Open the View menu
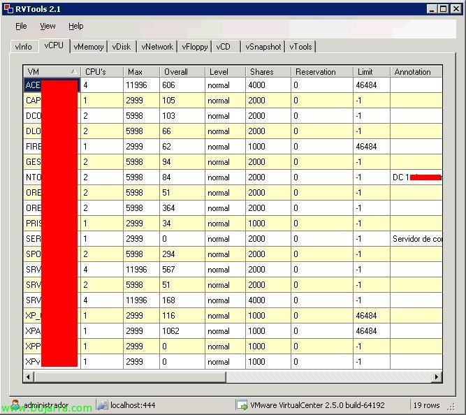The image size is (466, 415). click(48, 26)
